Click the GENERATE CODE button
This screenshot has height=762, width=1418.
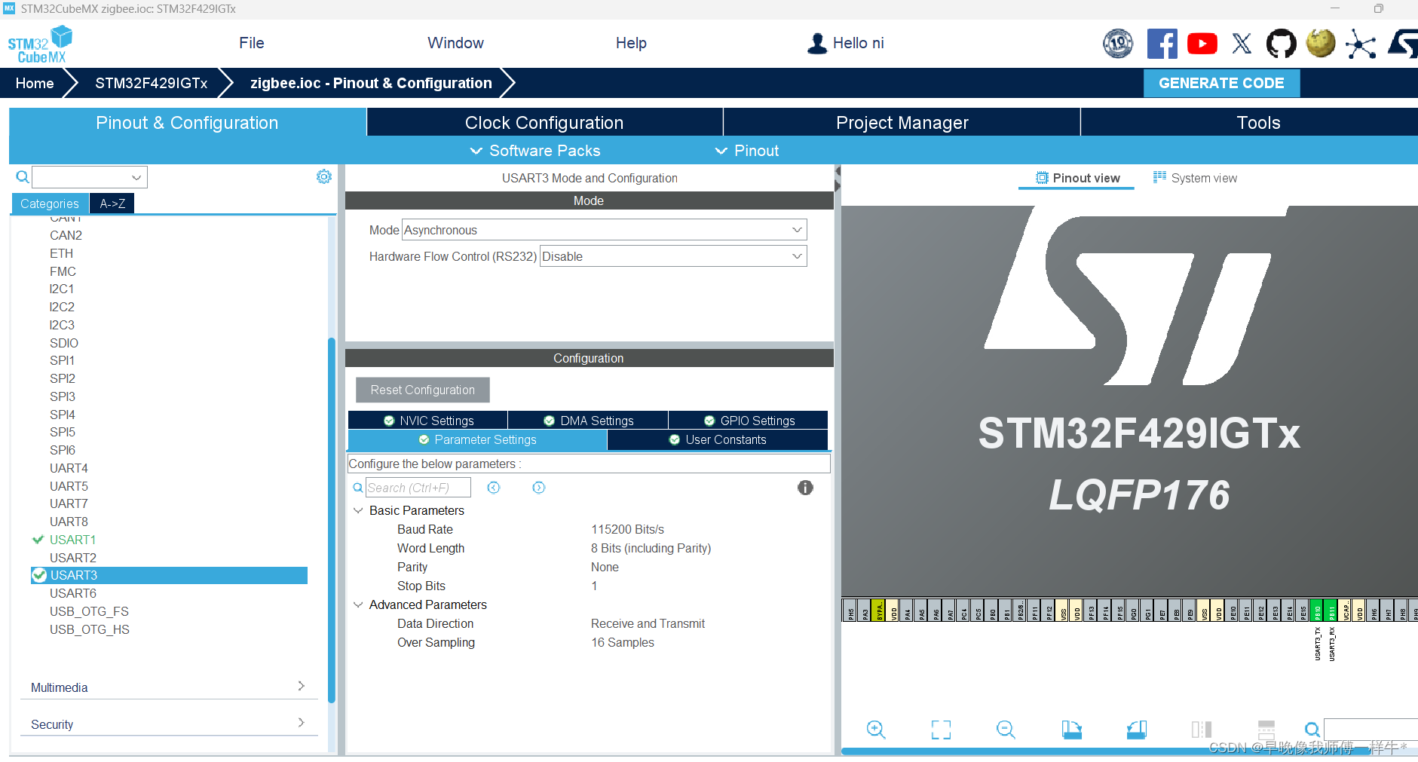[x=1221, y=83]
